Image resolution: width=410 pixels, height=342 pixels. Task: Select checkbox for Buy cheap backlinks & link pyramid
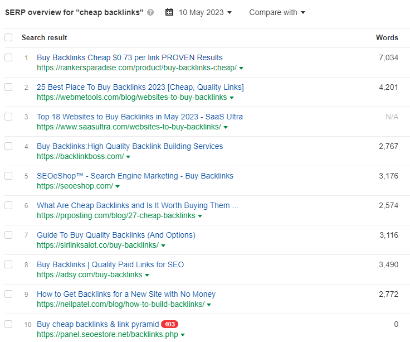coord(8,324)
